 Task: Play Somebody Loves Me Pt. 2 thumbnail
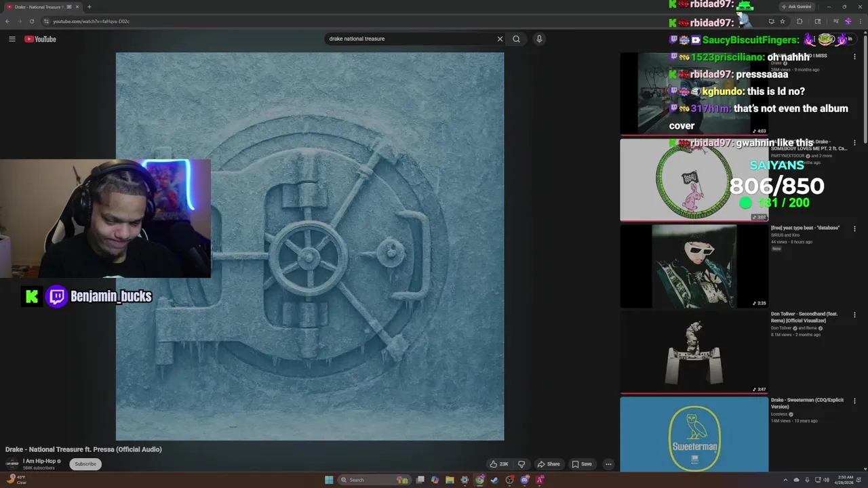[x=694, y=180]
